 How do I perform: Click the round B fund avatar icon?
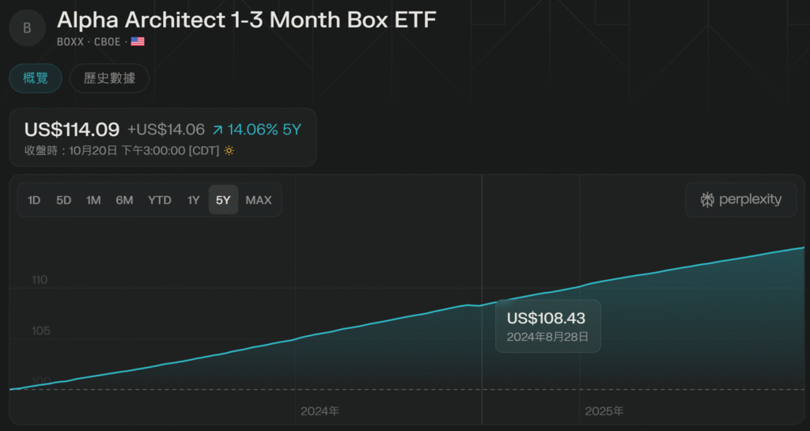(28, 28)
